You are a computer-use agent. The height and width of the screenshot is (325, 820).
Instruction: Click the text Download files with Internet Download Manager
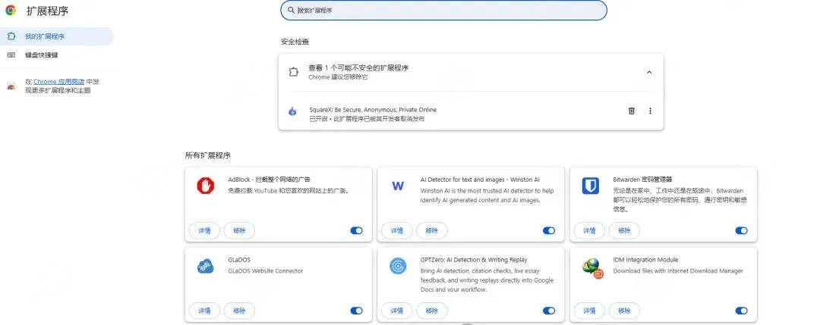tap(678, 270)
